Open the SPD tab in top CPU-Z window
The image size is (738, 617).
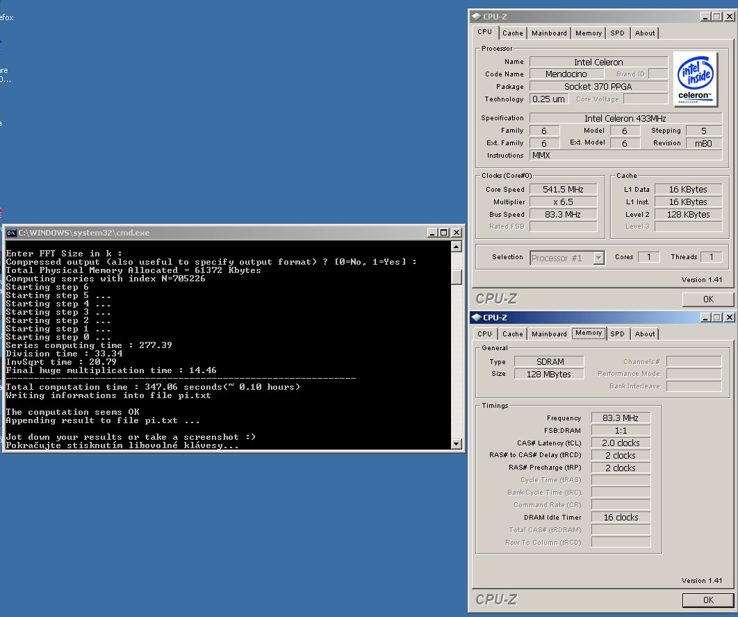[x=618, y=33]
